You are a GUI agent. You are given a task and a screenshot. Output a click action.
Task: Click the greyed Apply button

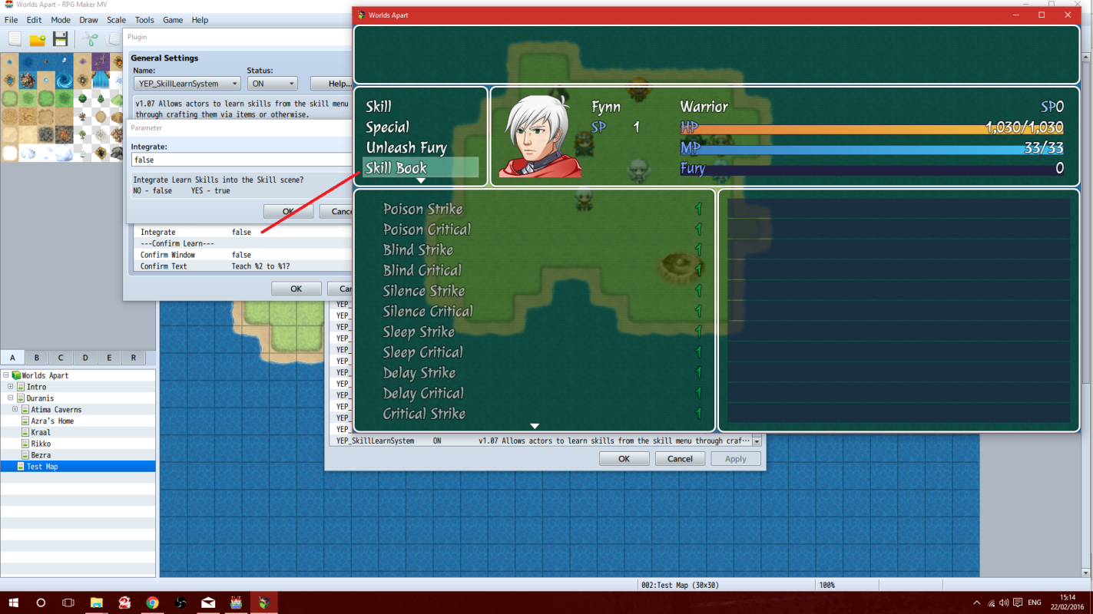736,459
